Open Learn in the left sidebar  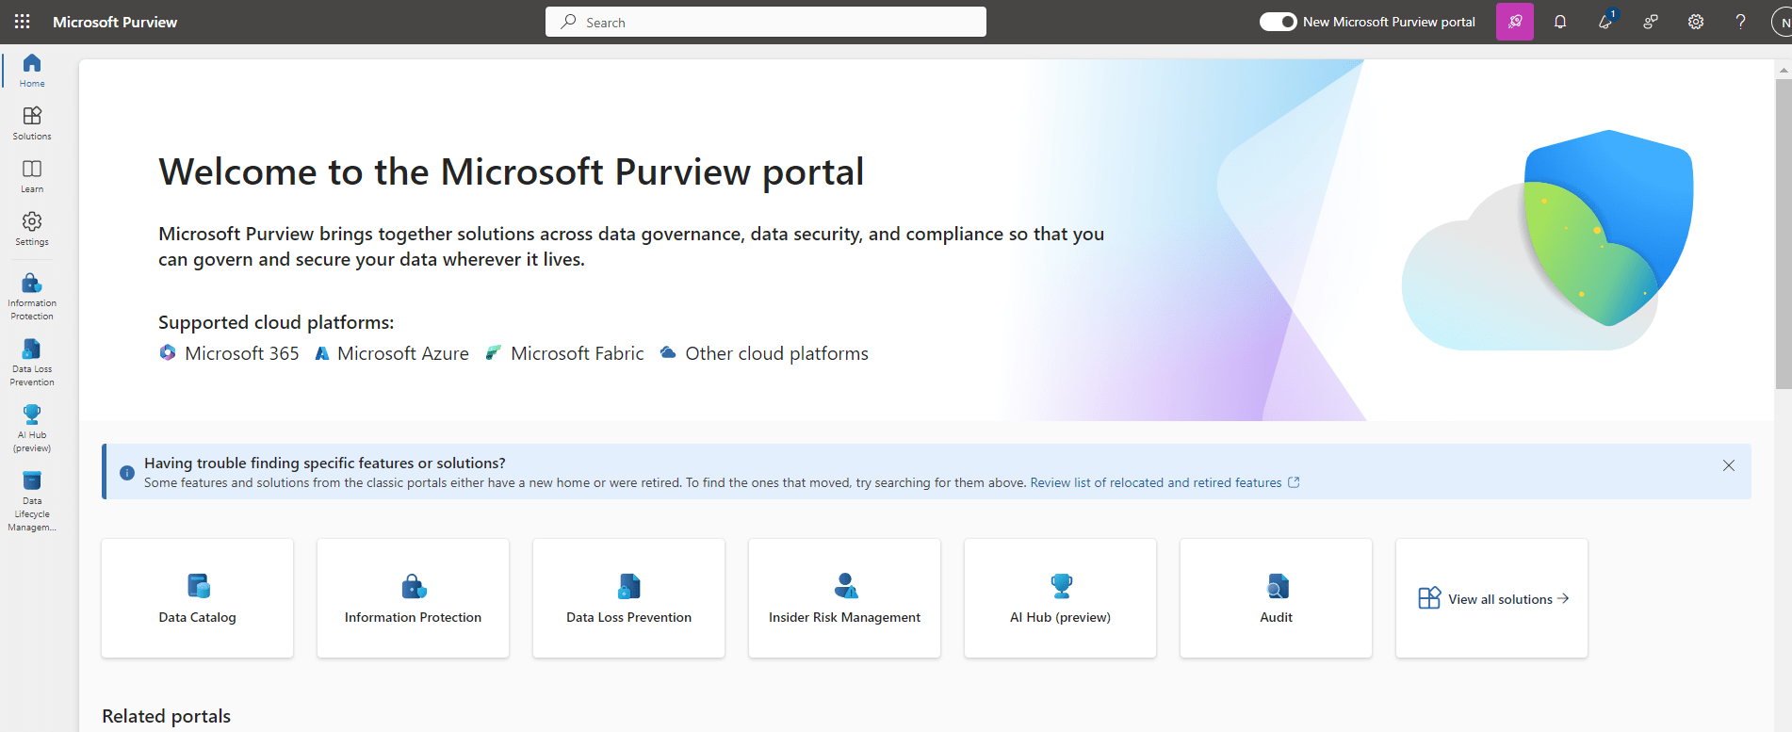tap(32, 175)
